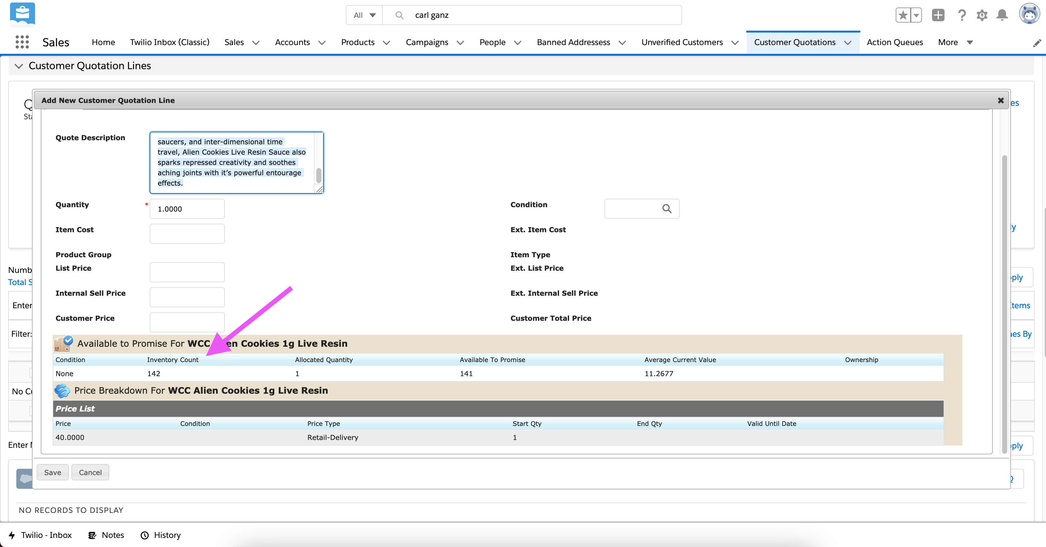Open the People tab
This screenshot has width=1046, height=547.
point(493,42)
